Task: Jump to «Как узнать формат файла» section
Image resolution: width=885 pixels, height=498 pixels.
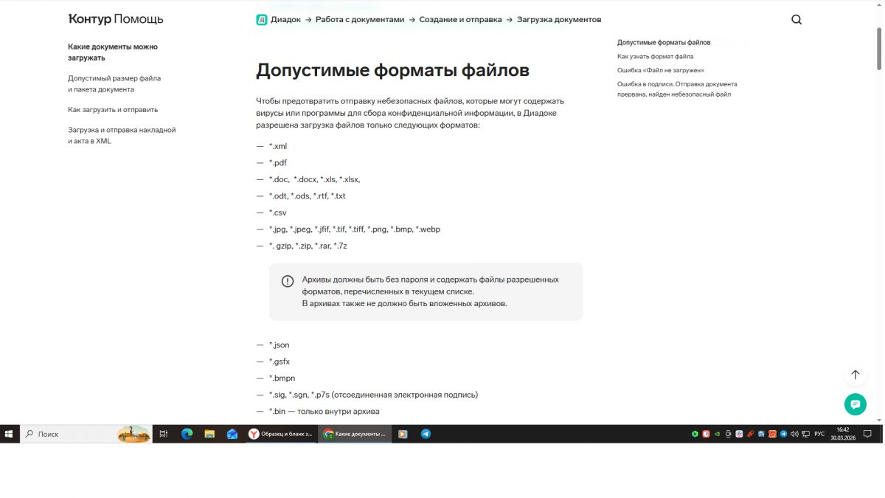Action: point(655,56)
